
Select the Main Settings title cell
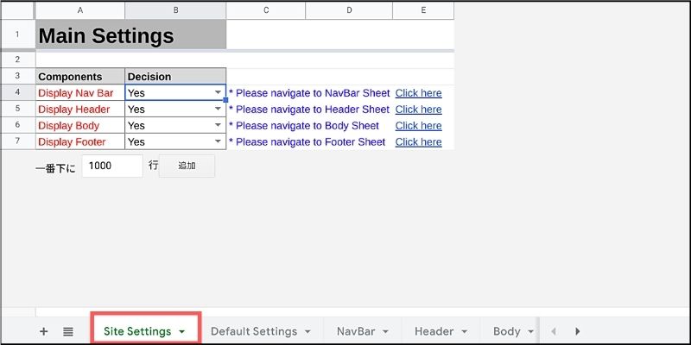pos(131,34)
